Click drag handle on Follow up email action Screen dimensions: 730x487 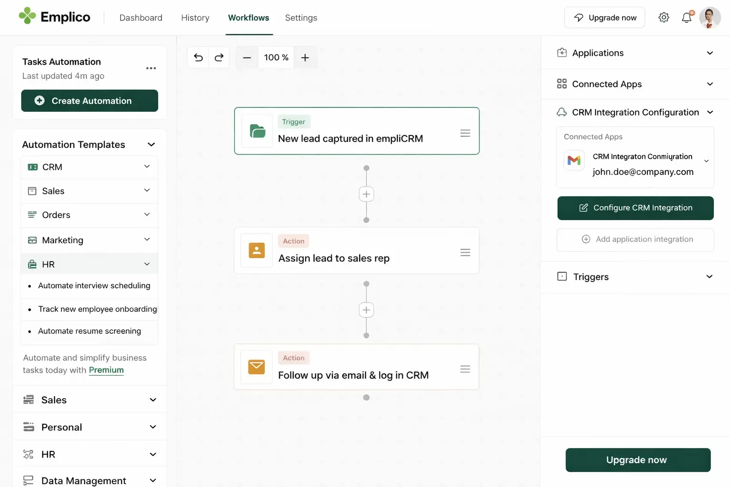[x=465, y=369]
